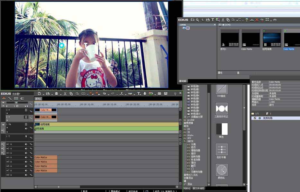Toggle video mute on track 3 V
300x192 pixels.
tap(26, 110)
